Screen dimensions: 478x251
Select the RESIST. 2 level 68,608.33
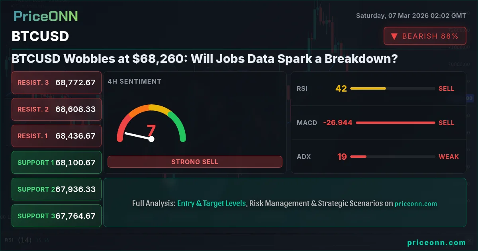coord(57,109)
